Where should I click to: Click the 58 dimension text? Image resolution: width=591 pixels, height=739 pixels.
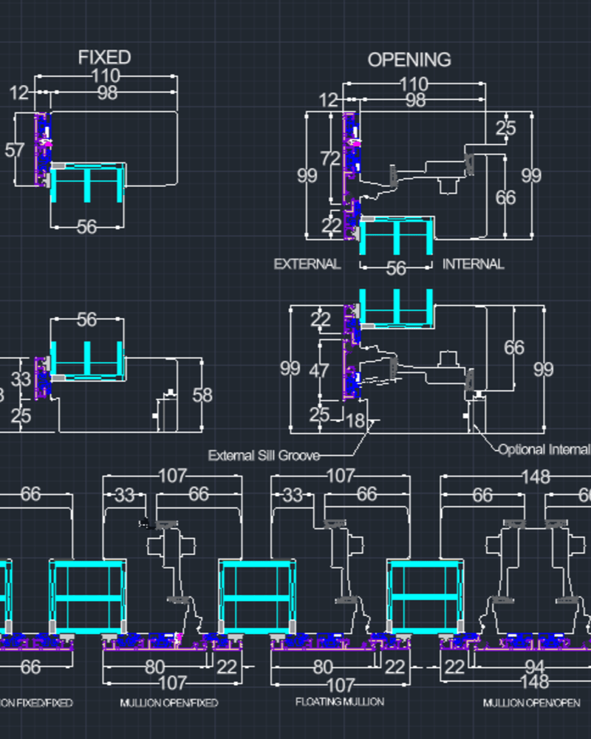pyautogui.click(x=202, y=395)
